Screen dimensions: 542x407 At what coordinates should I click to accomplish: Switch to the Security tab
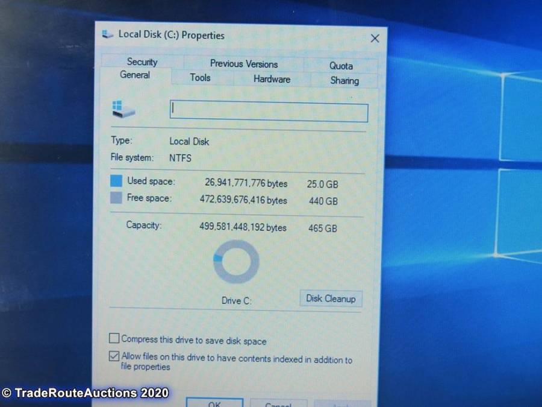(x=142, y=62)
